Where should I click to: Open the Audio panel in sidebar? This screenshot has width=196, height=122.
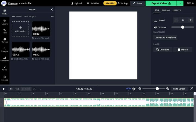pyautogui.click(x=5, y=68)
